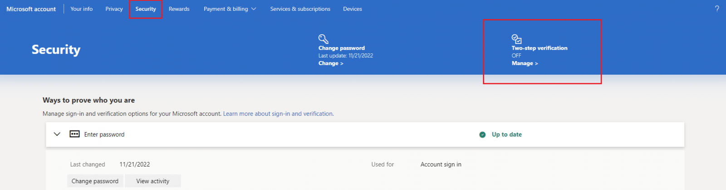
Task: Click the Enter password row label
Action: (x=104, y=135)
